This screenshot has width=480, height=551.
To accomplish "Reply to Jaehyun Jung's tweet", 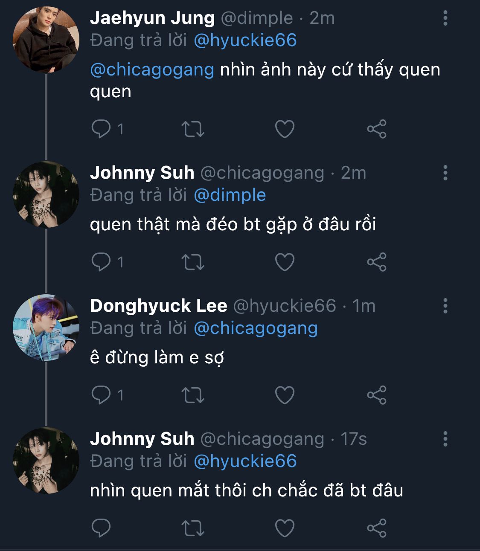I will pyautogui.click(x=101, y=129).
